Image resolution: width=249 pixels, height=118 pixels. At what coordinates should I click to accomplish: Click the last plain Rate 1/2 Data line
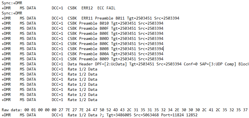(x=50, y=100)
